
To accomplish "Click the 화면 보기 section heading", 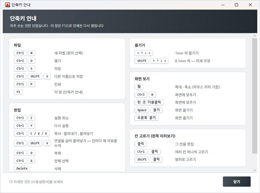I will coord(142,79).
